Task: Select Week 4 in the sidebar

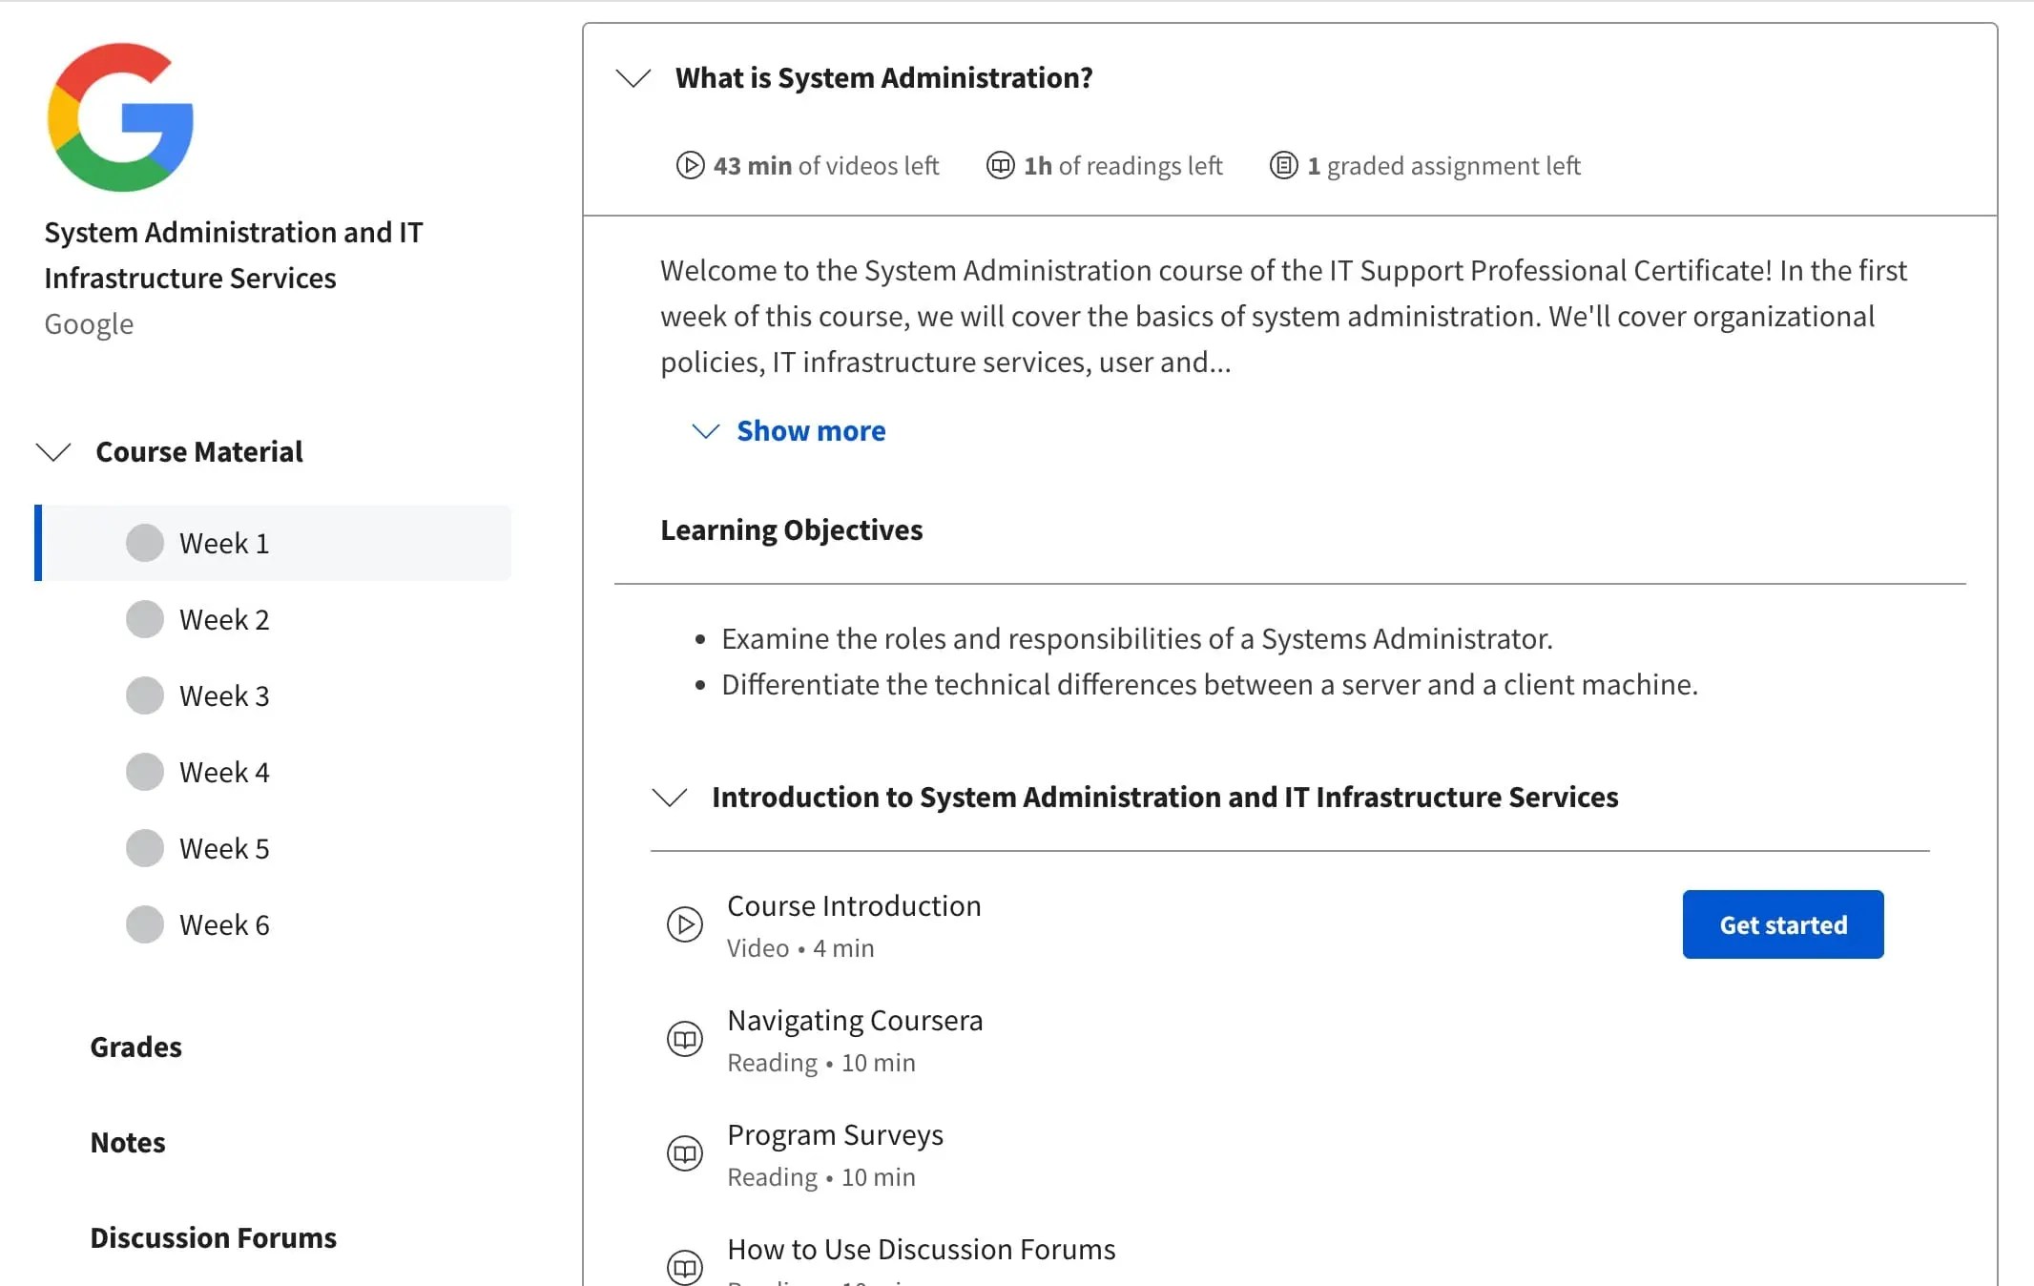Action: 223,771
